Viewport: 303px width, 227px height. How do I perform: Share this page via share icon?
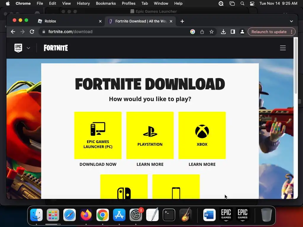202,32
